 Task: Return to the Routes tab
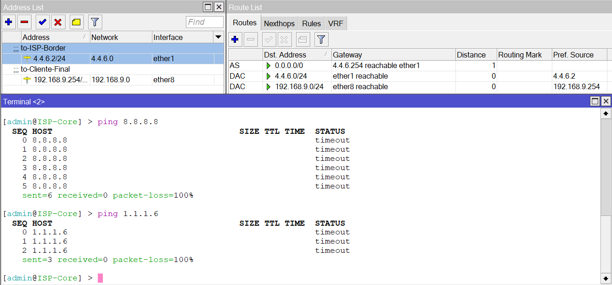pyautogui.click(x=244, y=22)
